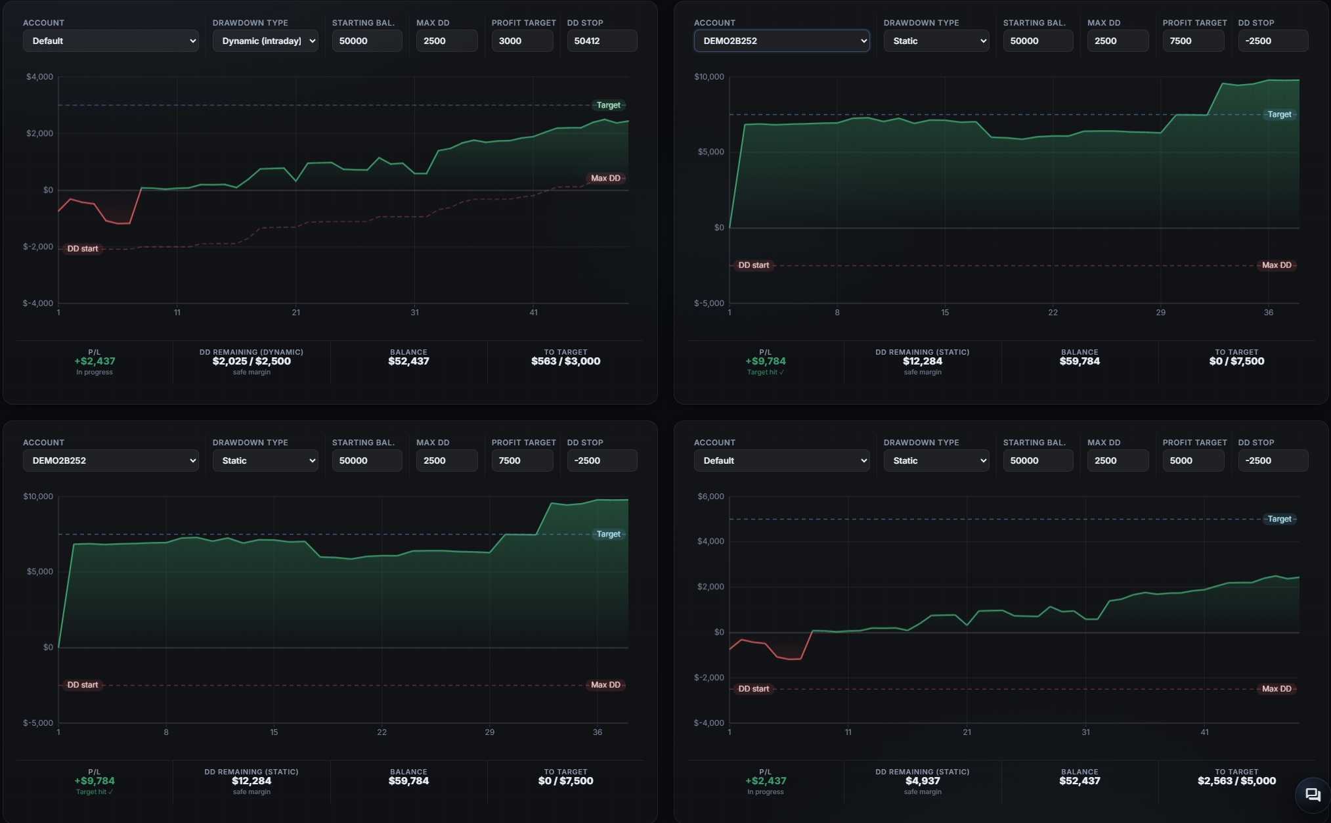Click Profit Target 7500 field in top-right panel
This screenshot has height=823, width=1331.
coord(1194,41)
